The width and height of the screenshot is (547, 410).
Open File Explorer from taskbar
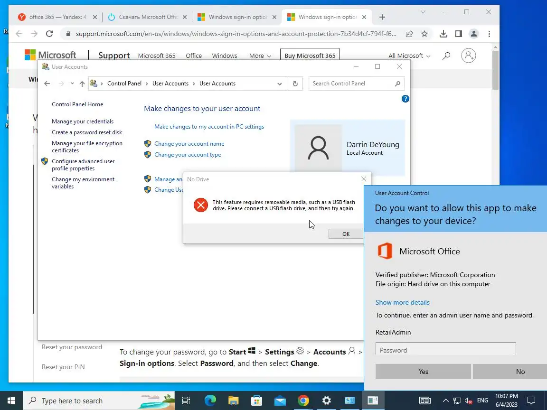[233, 401]
